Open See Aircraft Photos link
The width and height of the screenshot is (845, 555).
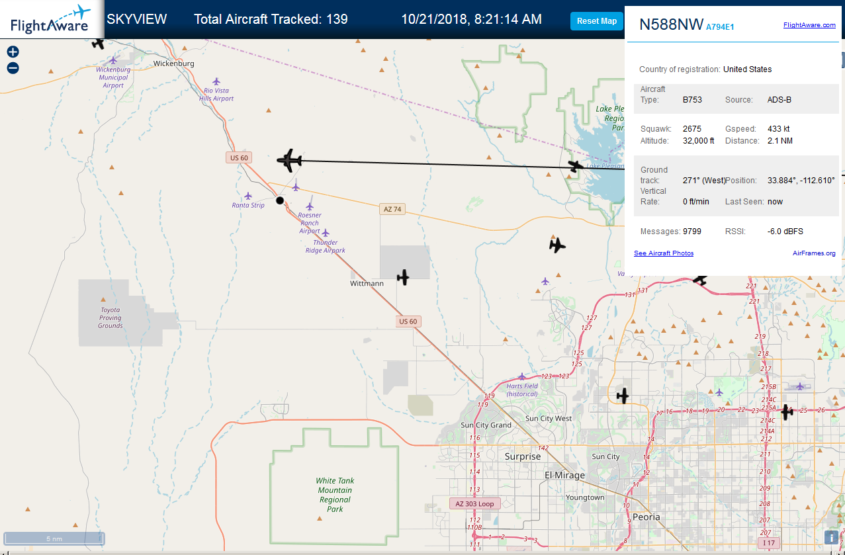(x=664, y=253)
